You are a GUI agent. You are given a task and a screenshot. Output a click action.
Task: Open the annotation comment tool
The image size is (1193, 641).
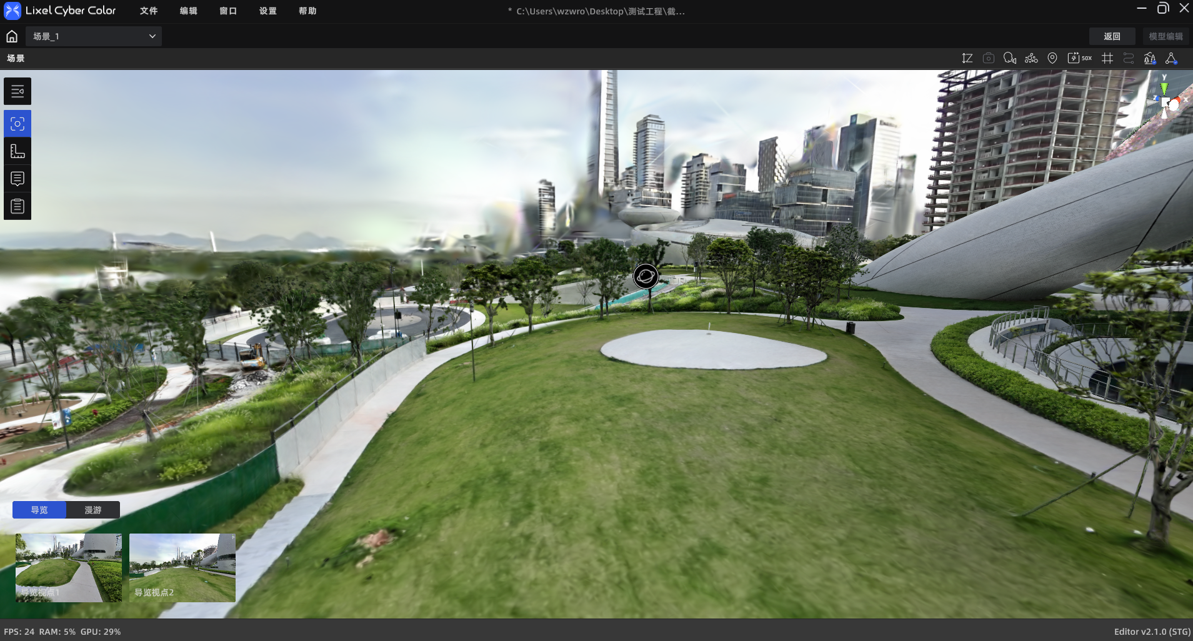[x=17, y=179]
